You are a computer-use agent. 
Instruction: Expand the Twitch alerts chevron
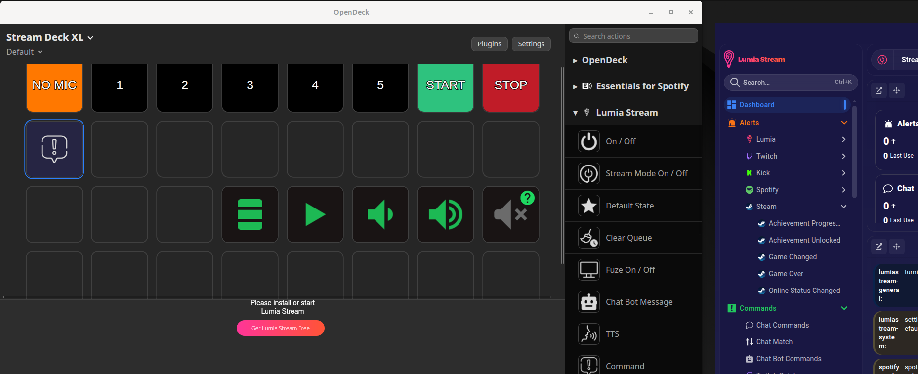click(x=844, y=156)
